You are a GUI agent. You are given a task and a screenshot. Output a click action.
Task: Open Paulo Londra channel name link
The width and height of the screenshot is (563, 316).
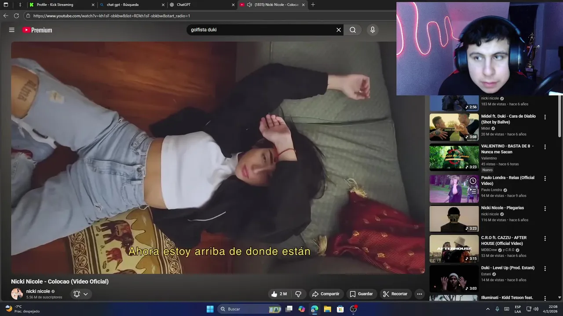[491, 190]
